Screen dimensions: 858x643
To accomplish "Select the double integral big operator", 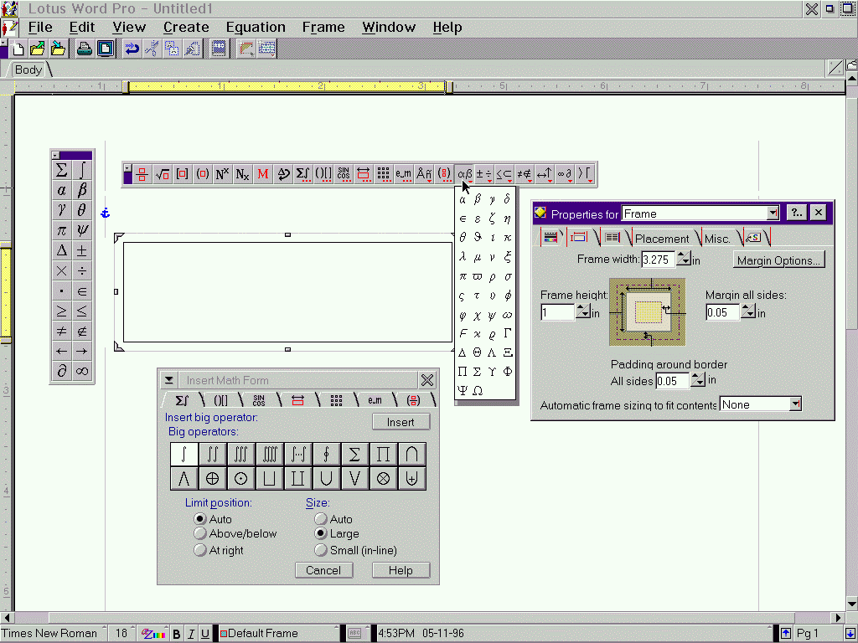I will pos(212,455).
